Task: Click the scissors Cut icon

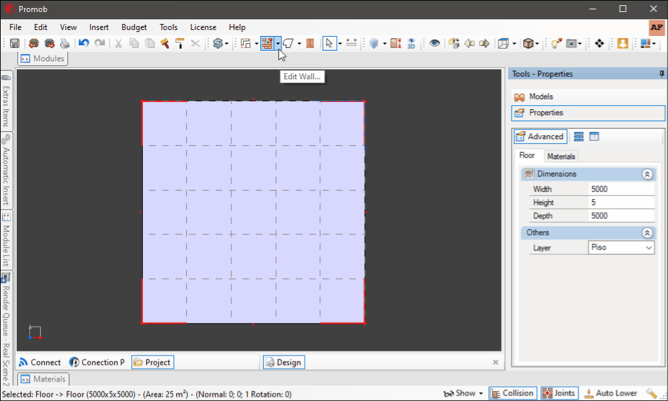Action: coord(118,43)
